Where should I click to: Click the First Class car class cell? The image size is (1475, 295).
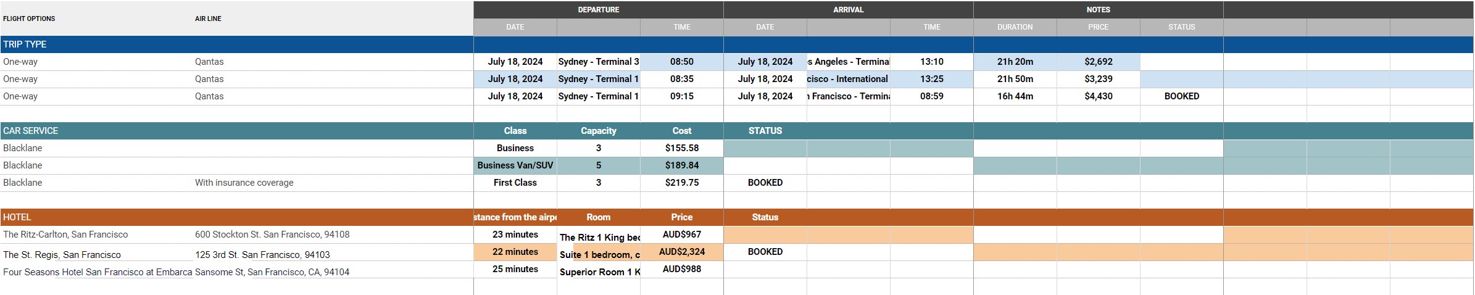pyautogui.click(x=515, y=183)
